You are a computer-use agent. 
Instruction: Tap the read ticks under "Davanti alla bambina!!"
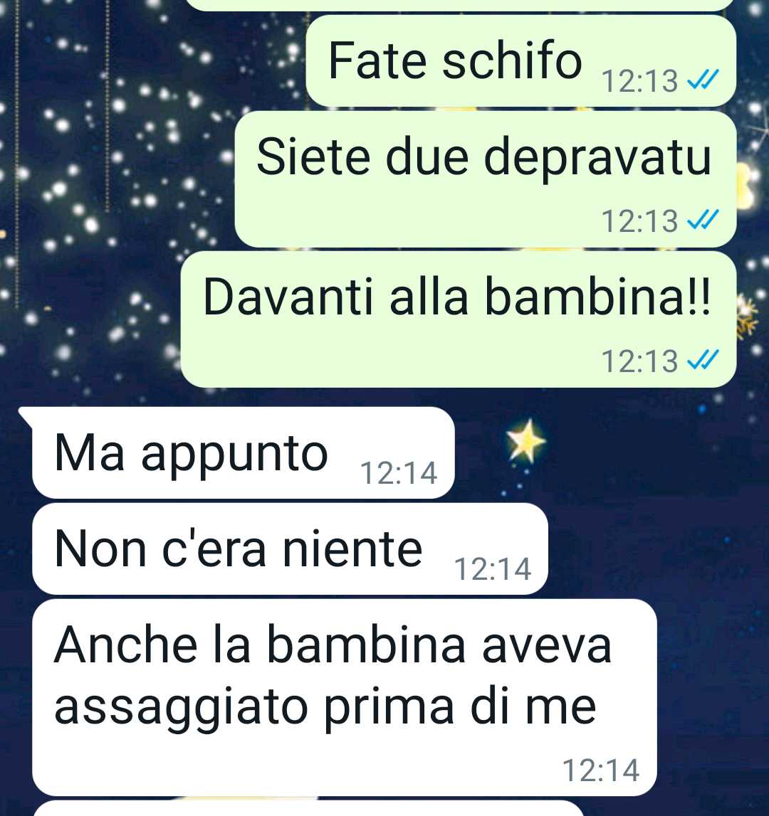pyautogui.click(x=703, y=359)
